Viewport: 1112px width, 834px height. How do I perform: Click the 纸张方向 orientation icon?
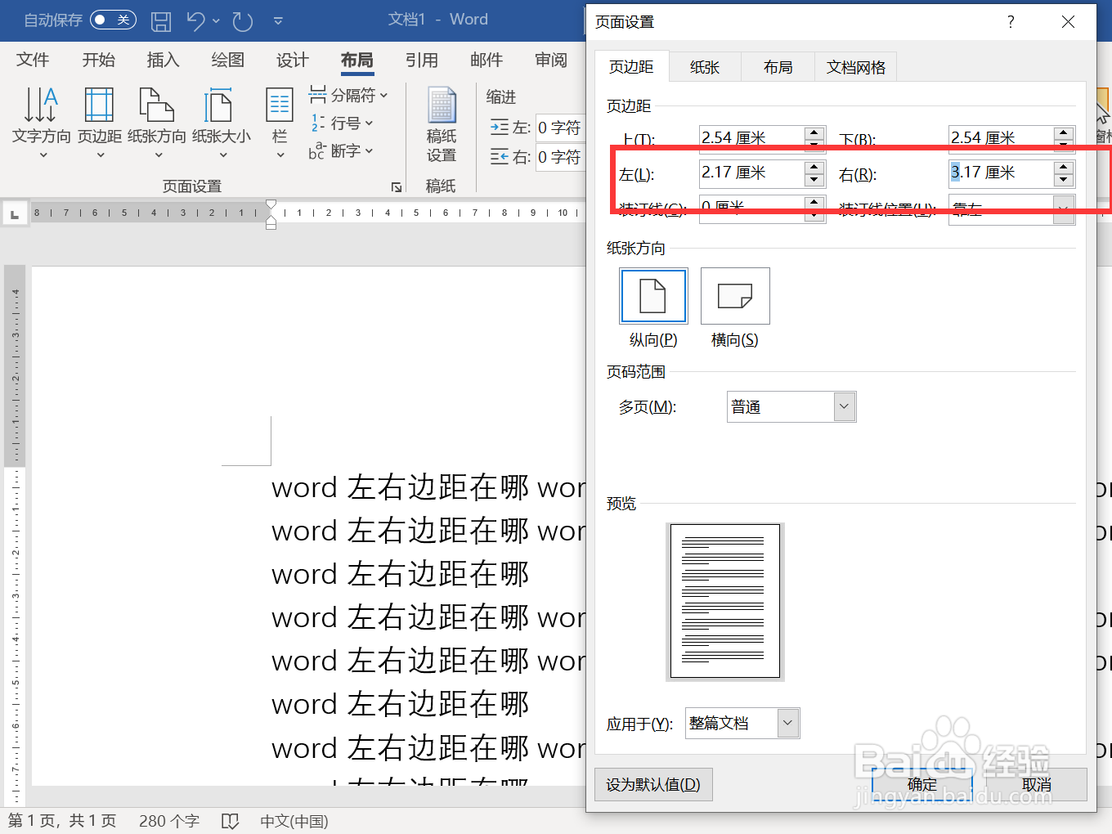(x=157, y=105)
